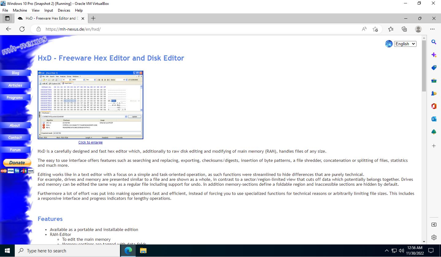The width and height of the screenshot is (441, 257).
Task: Click the globe language icon
Action: 389,44
